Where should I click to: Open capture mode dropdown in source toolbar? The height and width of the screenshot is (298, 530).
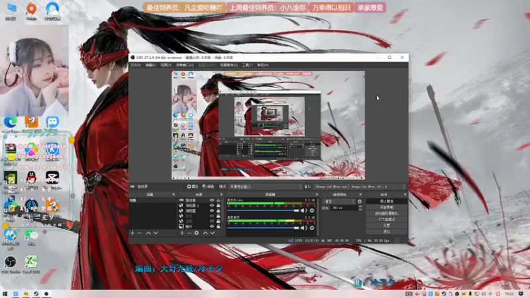coord(266,187)
